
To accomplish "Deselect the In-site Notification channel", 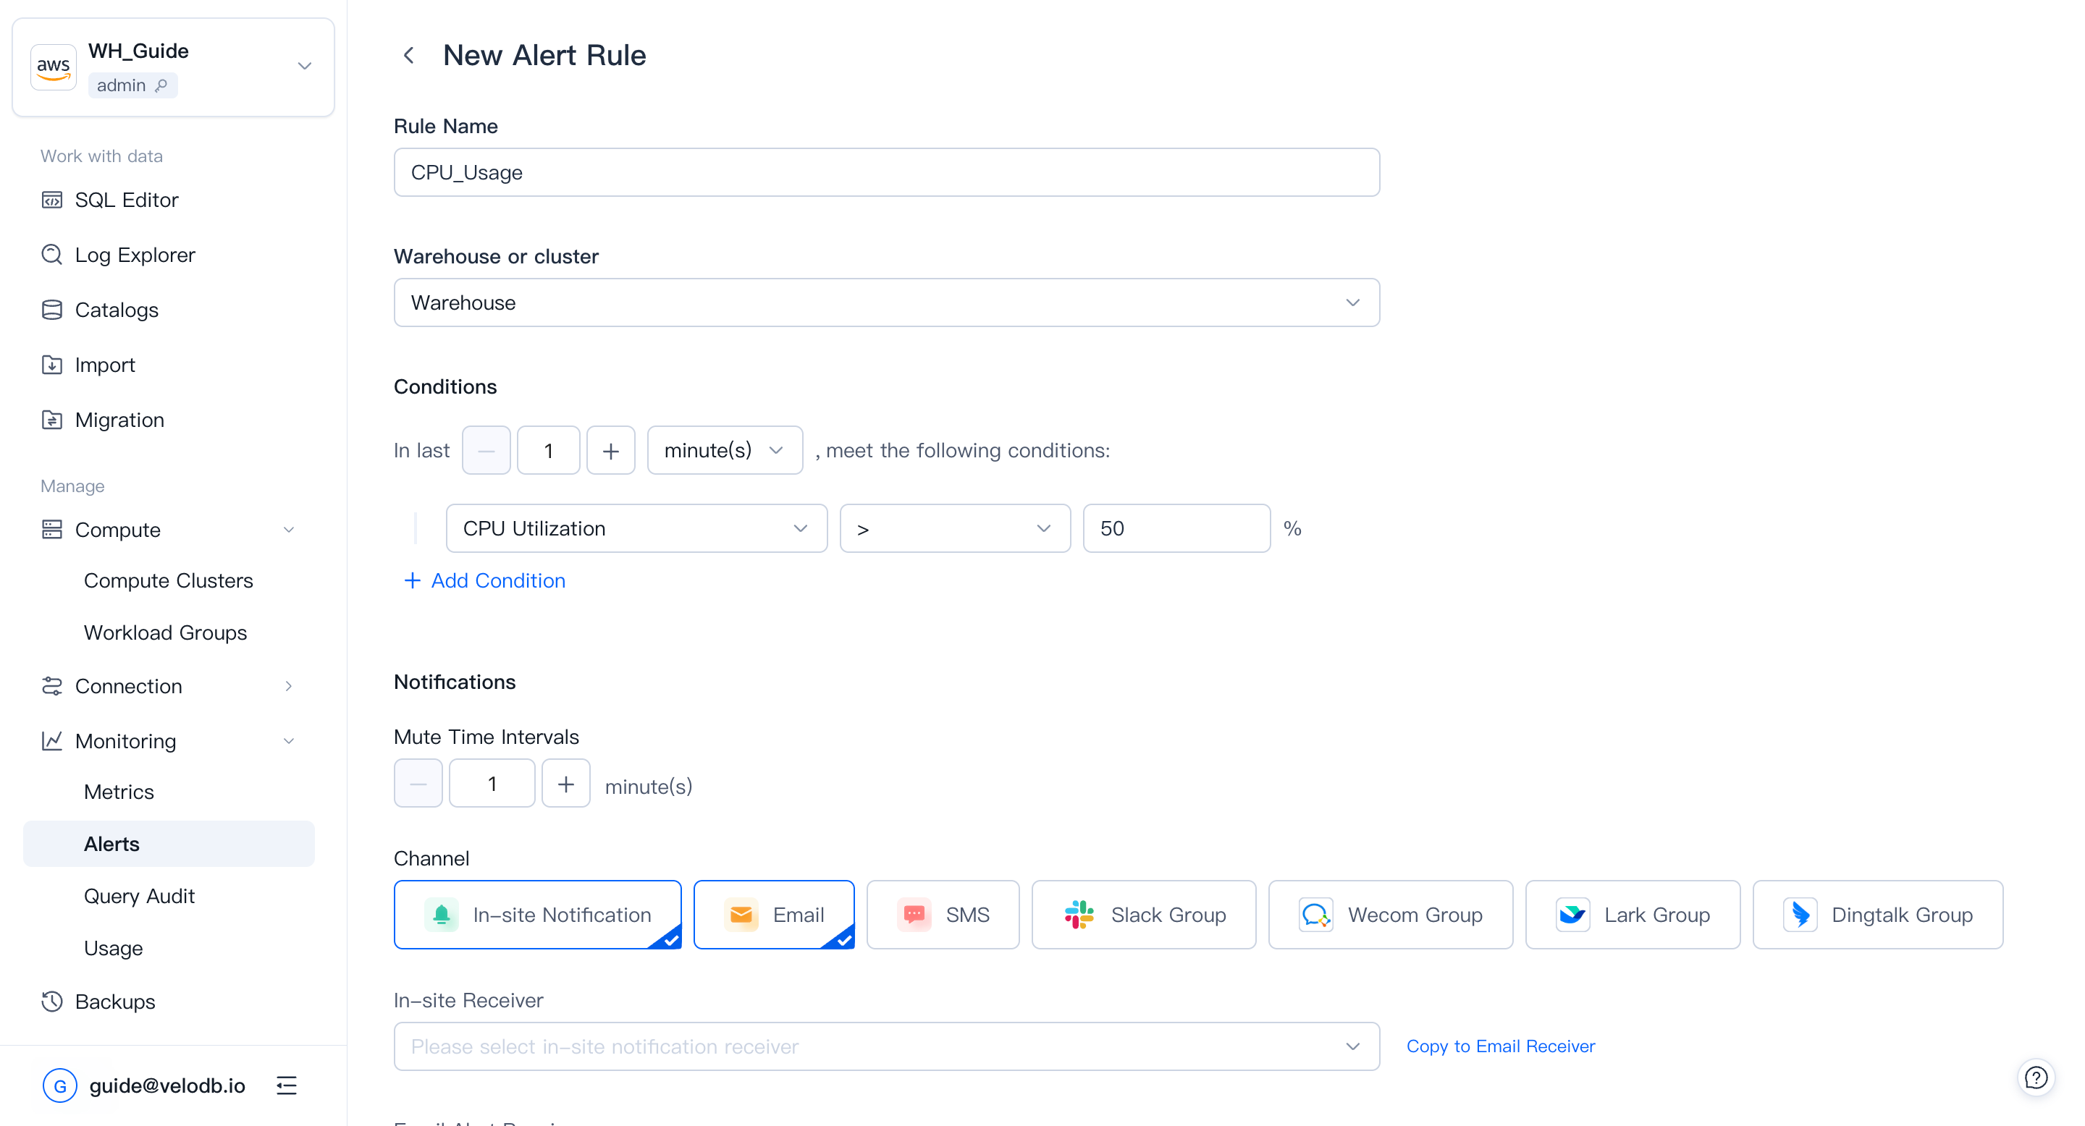I will [536, 914].
